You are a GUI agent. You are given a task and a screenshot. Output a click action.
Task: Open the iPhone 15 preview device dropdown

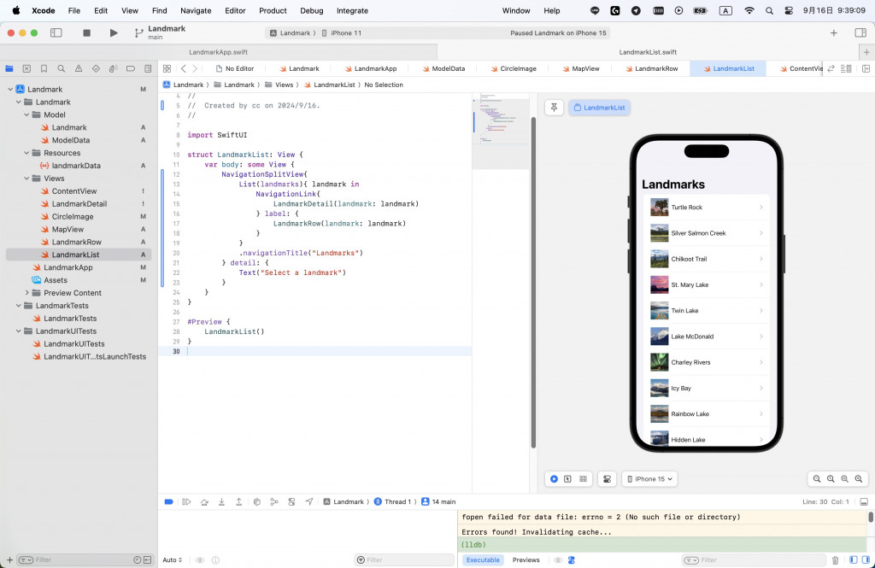pyautogui.click(x=649, y=478)
